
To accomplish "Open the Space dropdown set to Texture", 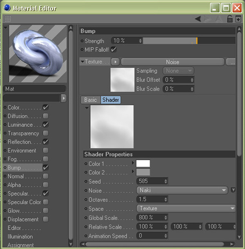I will (x=186, y=208).
